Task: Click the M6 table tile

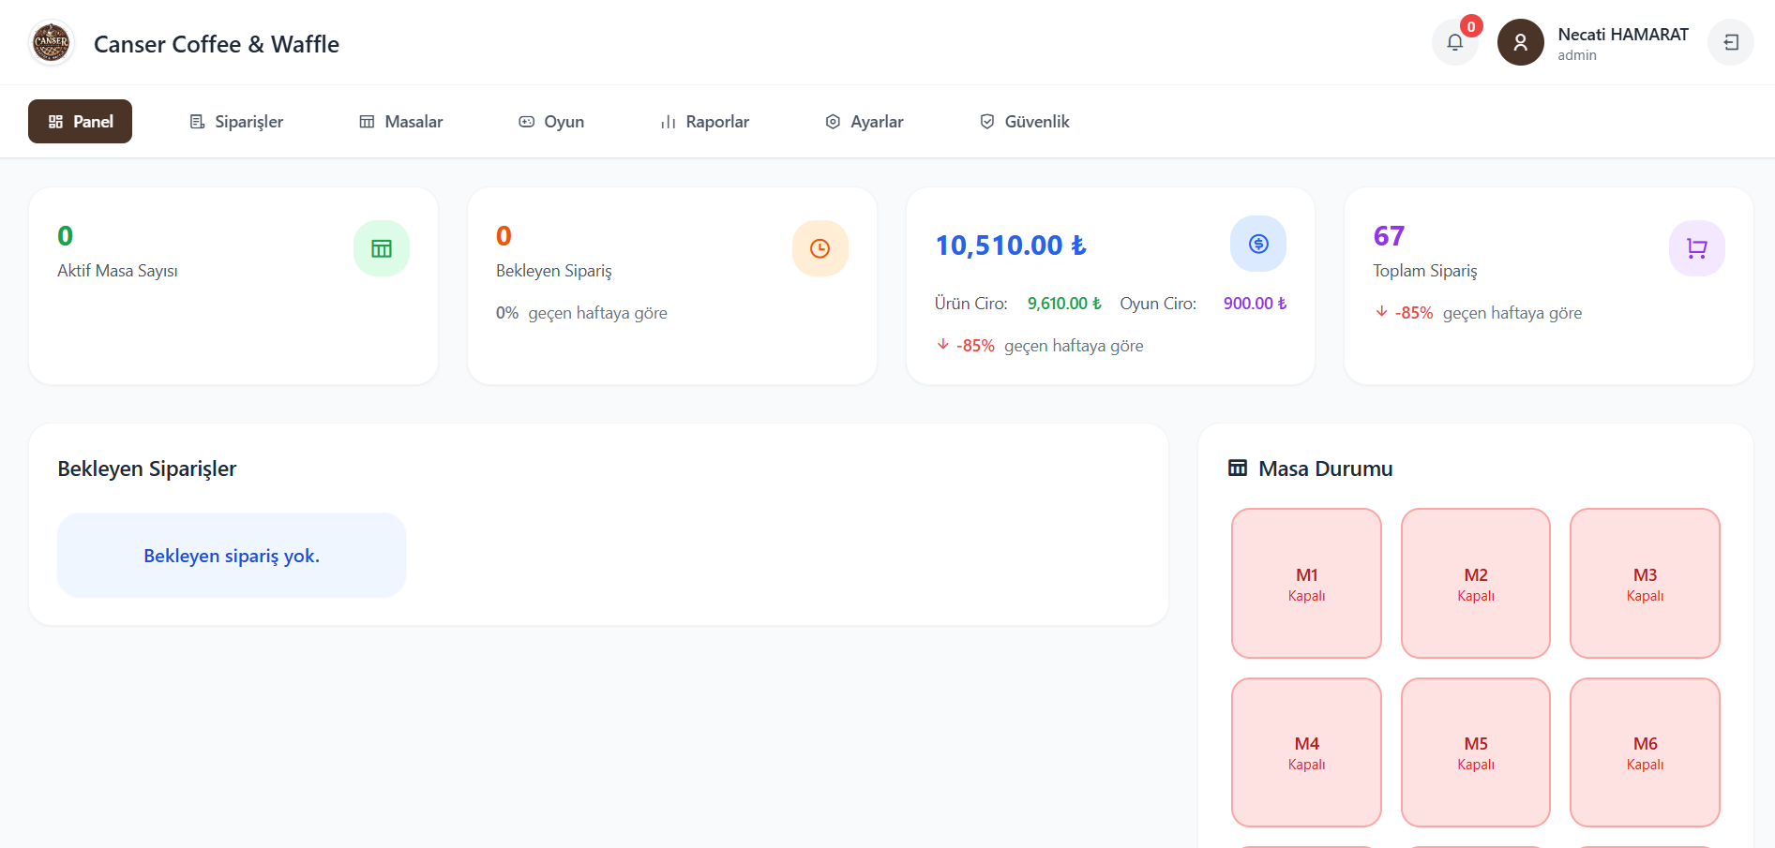Action: pos(1645,752)
